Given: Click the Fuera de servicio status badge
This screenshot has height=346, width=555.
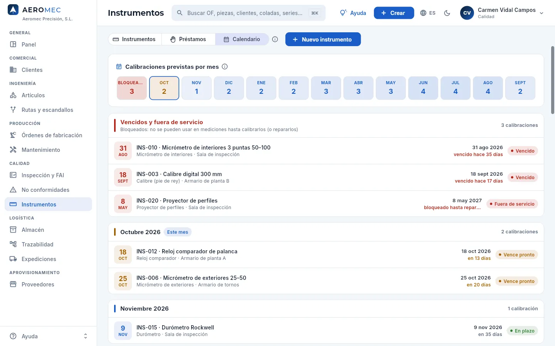Looking at the screenshot, I should coord(512,204).
